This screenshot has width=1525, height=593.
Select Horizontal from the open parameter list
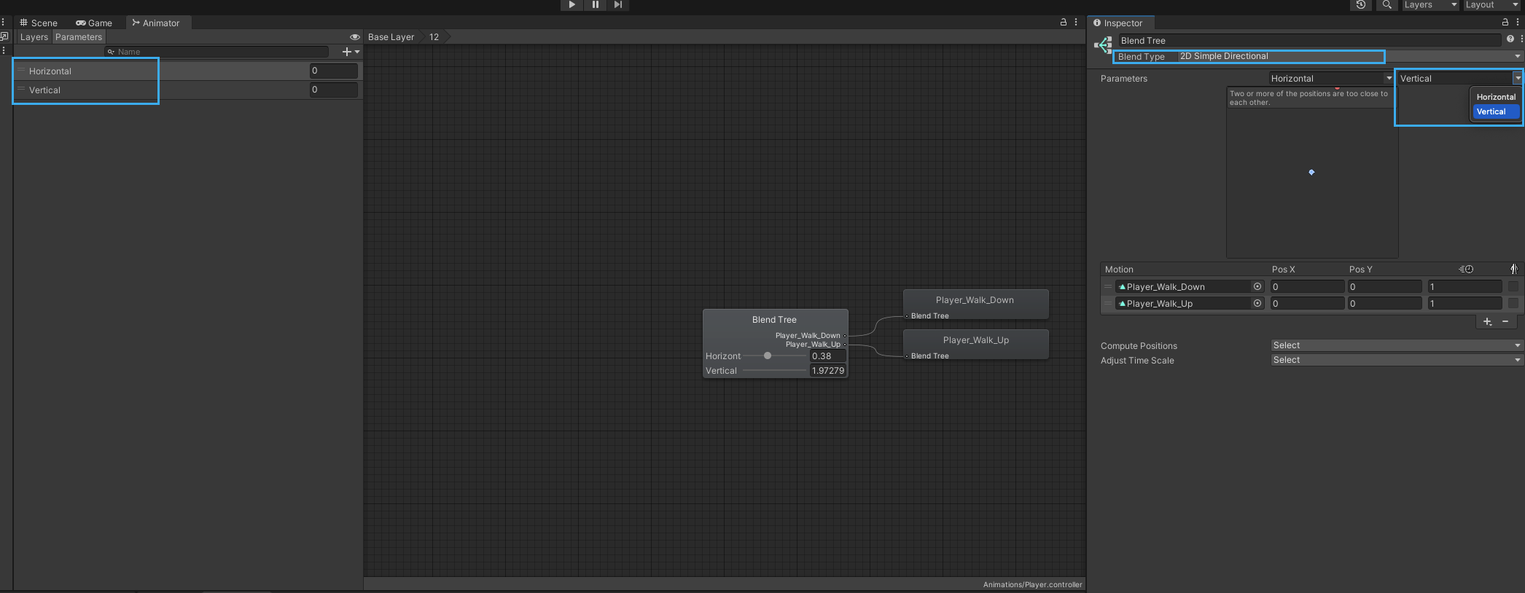coord(1495,97)
